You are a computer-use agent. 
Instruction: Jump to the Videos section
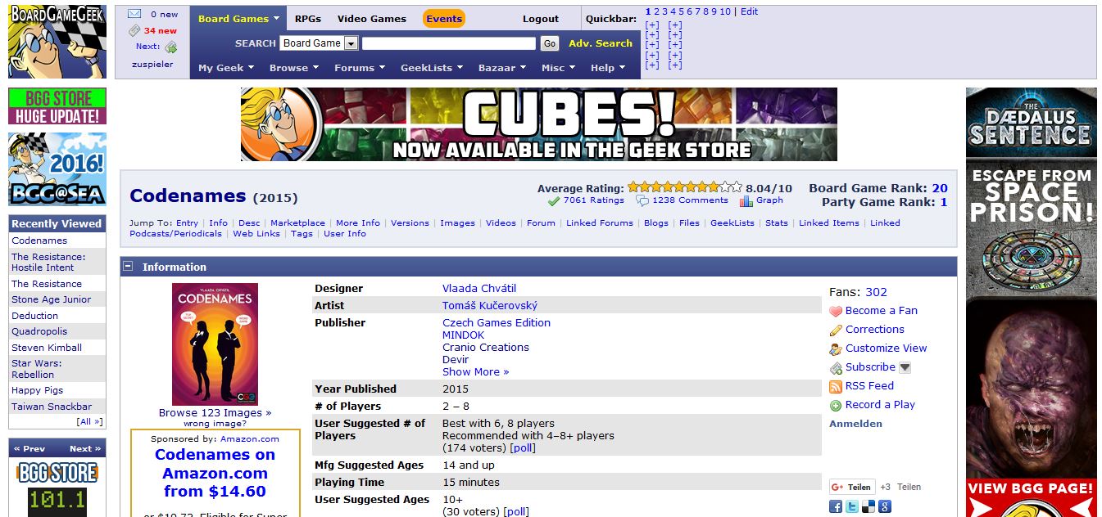[x=501, y=223]
